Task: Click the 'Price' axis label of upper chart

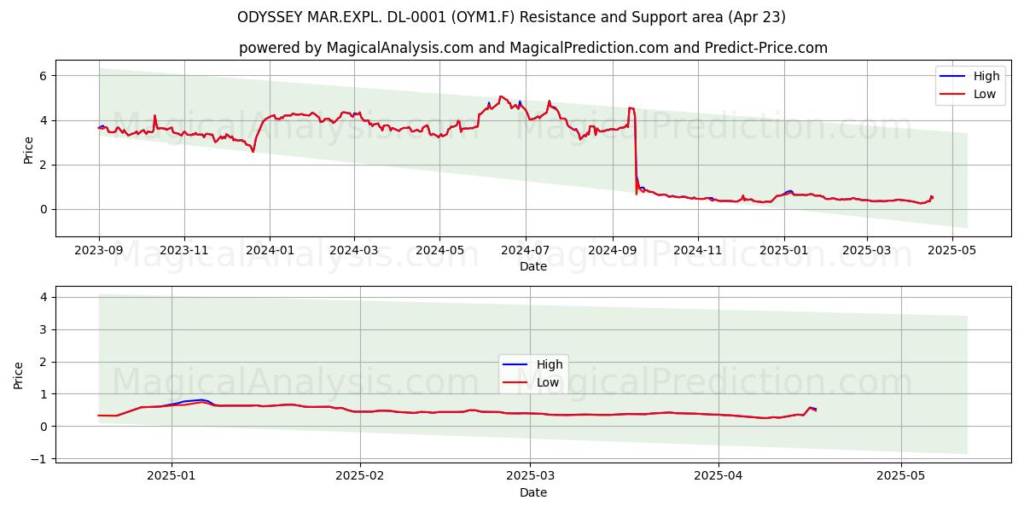Action: click(x=29, y=148)
